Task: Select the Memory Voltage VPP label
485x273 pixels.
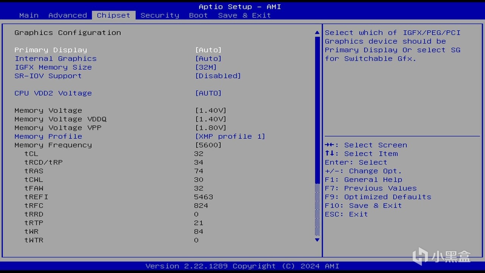Action: click(58, 128)
